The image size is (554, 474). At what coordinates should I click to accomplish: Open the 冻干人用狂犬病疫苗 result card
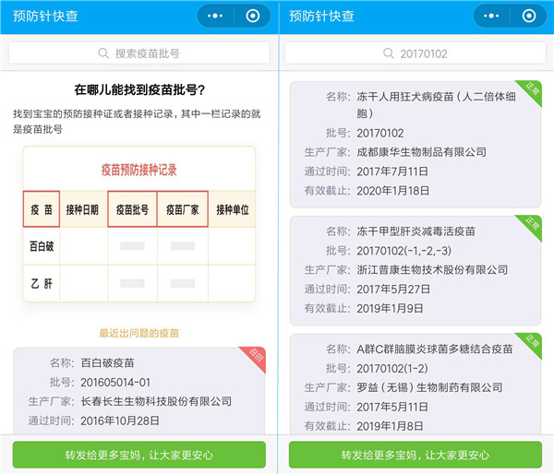click(415, 143)
